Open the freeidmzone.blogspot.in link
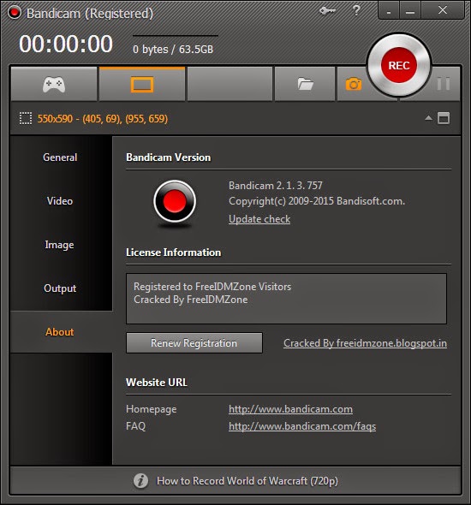Screen dimensions: 471x505 (365, 343)
